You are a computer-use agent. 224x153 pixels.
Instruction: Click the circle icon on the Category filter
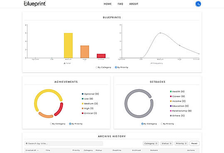(x=156, y=143)
